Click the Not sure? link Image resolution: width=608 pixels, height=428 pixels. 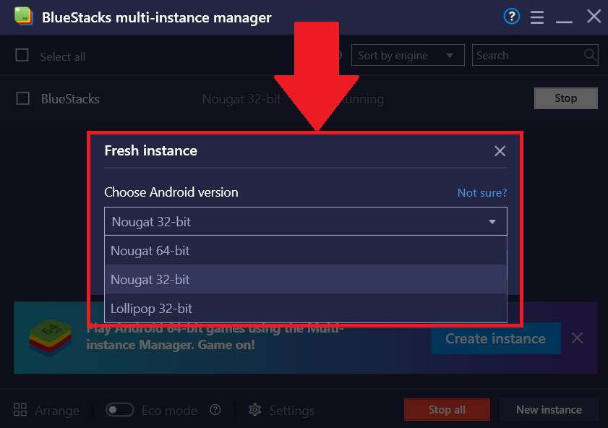[482, 193]
